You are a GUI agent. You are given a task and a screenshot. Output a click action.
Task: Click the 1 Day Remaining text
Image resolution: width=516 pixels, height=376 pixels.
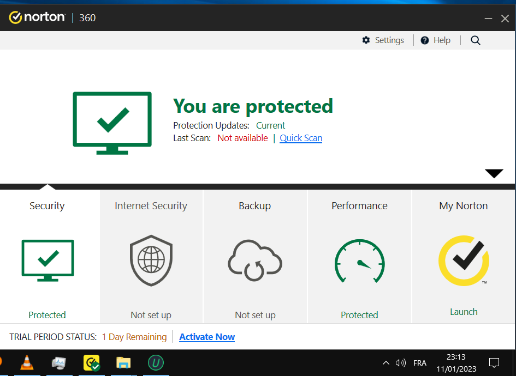(134, 337)
